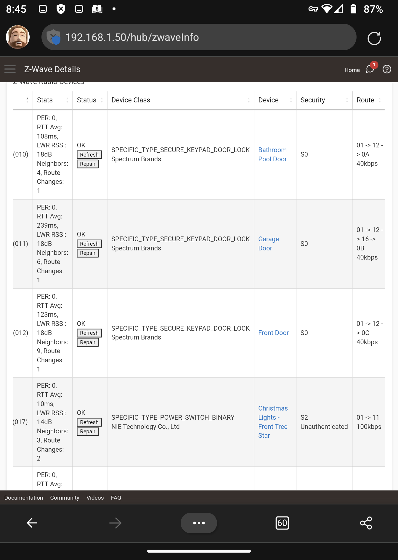
Task: Tap the shield site info icon
Action: (x=54, y=37)
